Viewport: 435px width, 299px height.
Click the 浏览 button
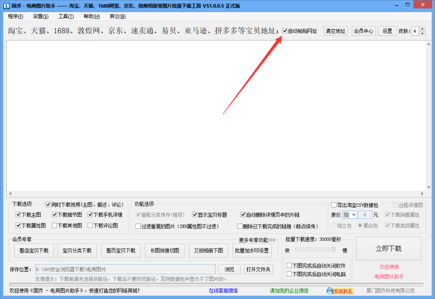(229, 269)
